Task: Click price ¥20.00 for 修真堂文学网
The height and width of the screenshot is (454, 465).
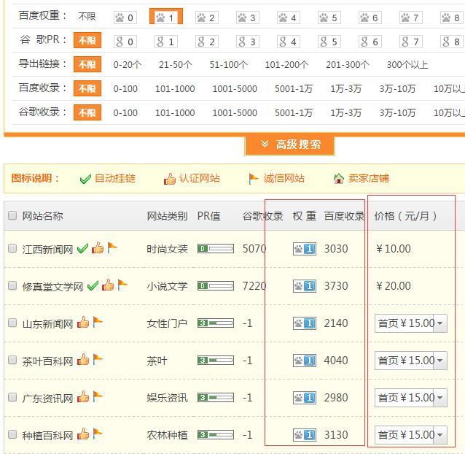Action: click(394, 286)
